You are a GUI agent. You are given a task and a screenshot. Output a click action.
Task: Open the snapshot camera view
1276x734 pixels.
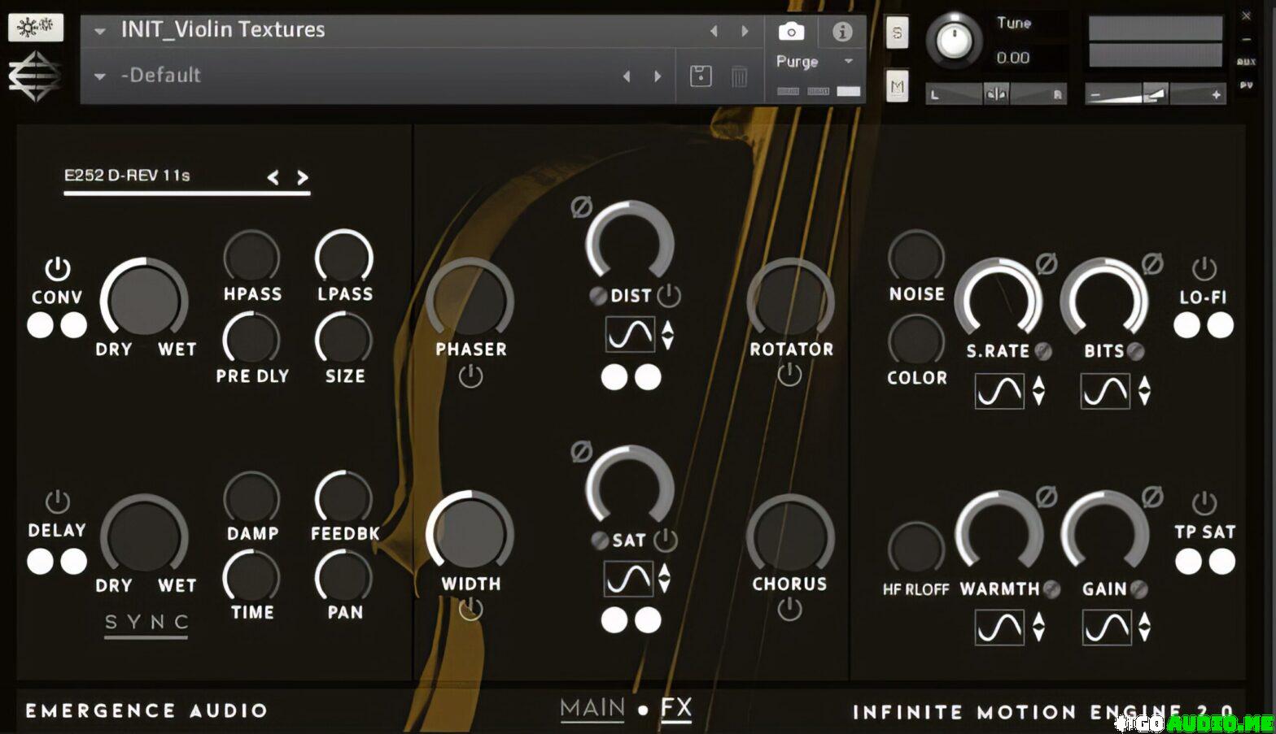[x=791, y=32]
